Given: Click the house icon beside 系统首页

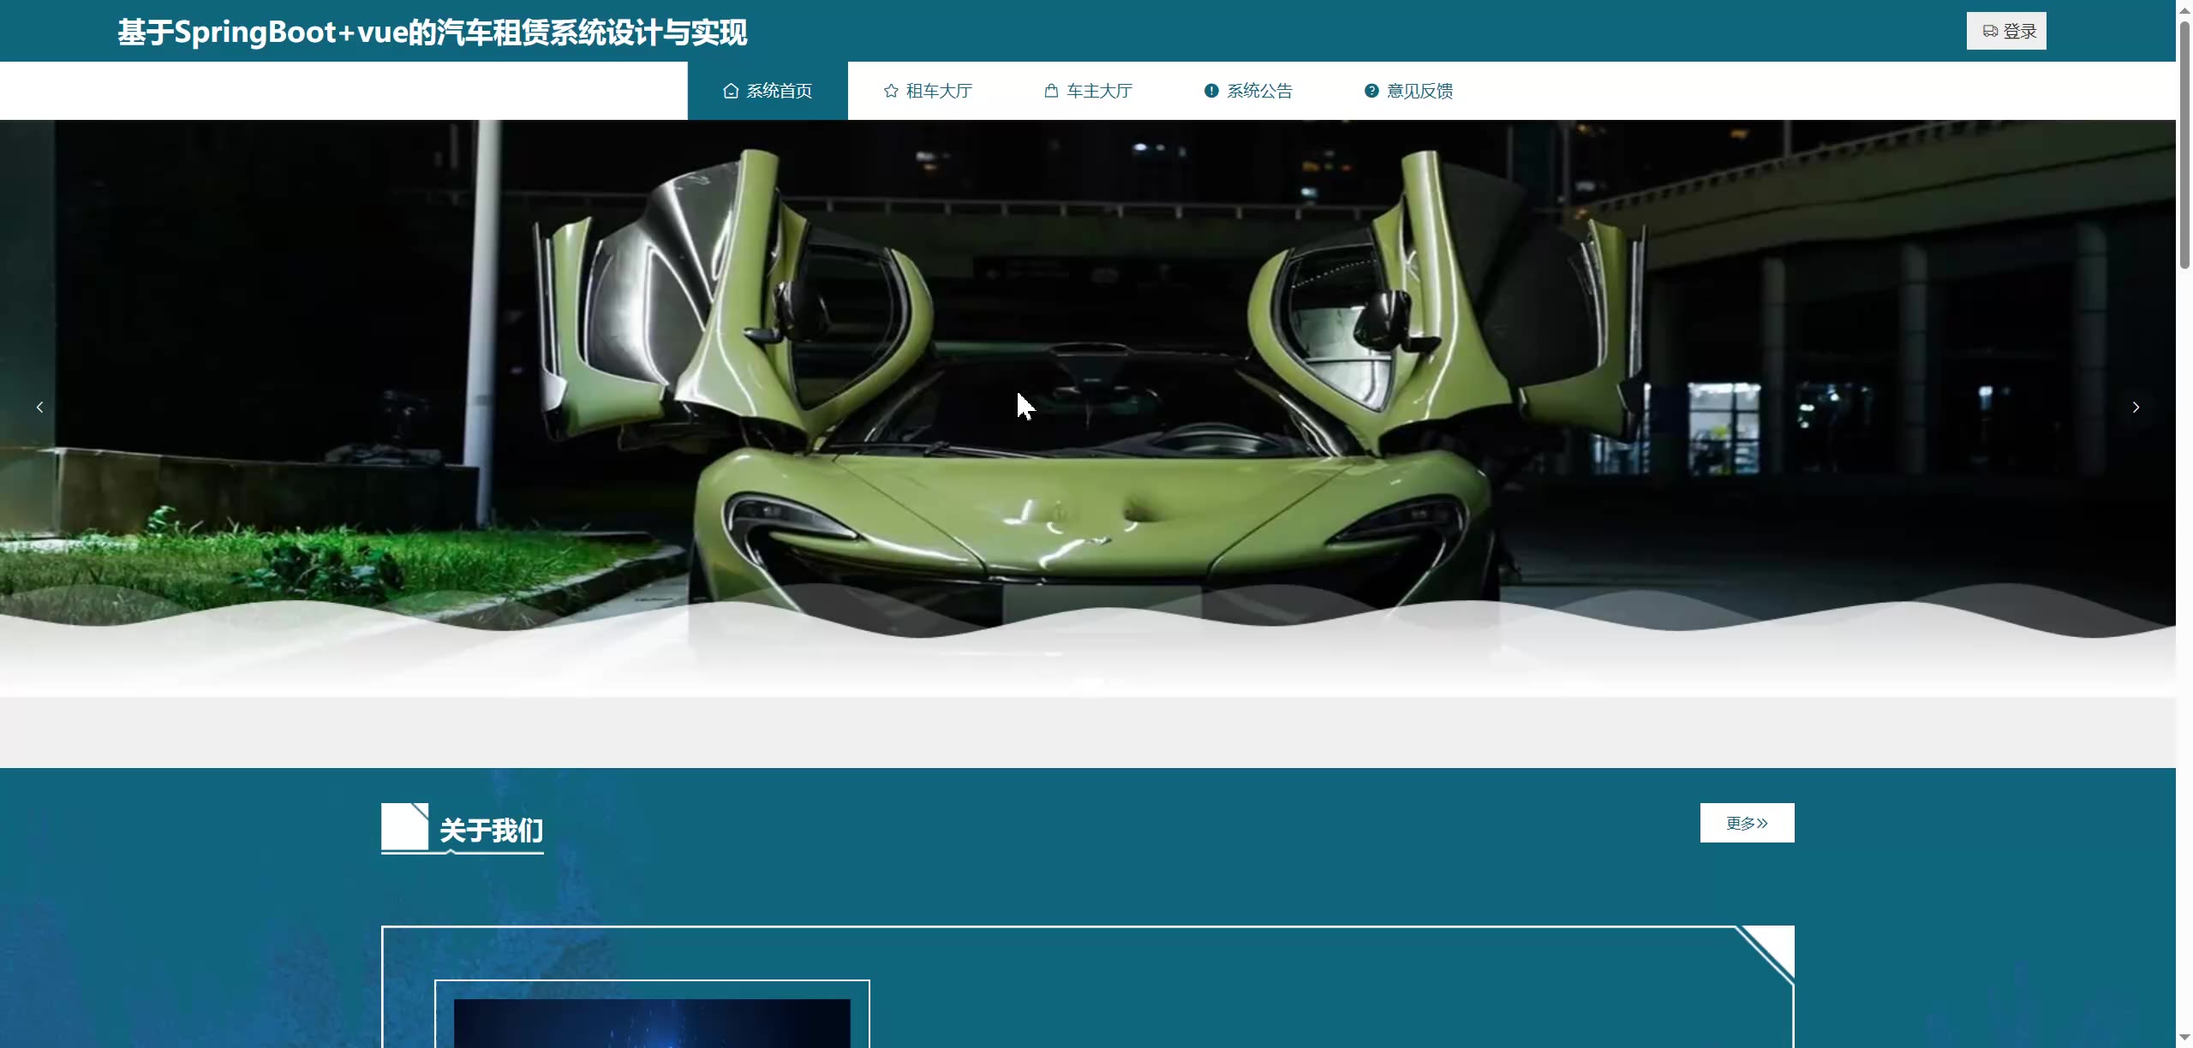Looking at the screenshot, I should tap(730, 91).
